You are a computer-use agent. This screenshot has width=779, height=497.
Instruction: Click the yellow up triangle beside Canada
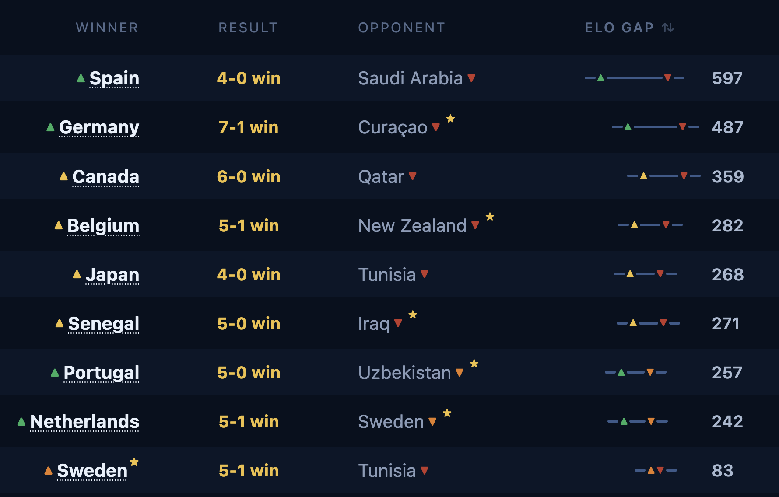point(63,176)
